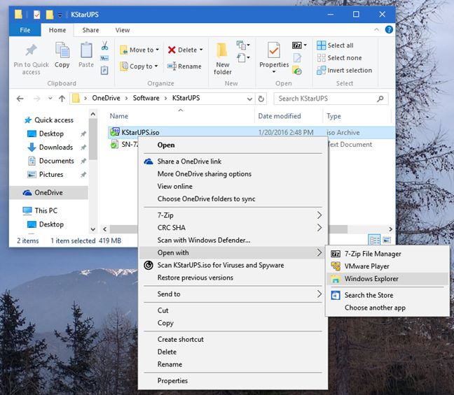The height and width of the screenshot is (395, 454).
Task: Expand the Delete dropdown arrow
Action: 201,50
